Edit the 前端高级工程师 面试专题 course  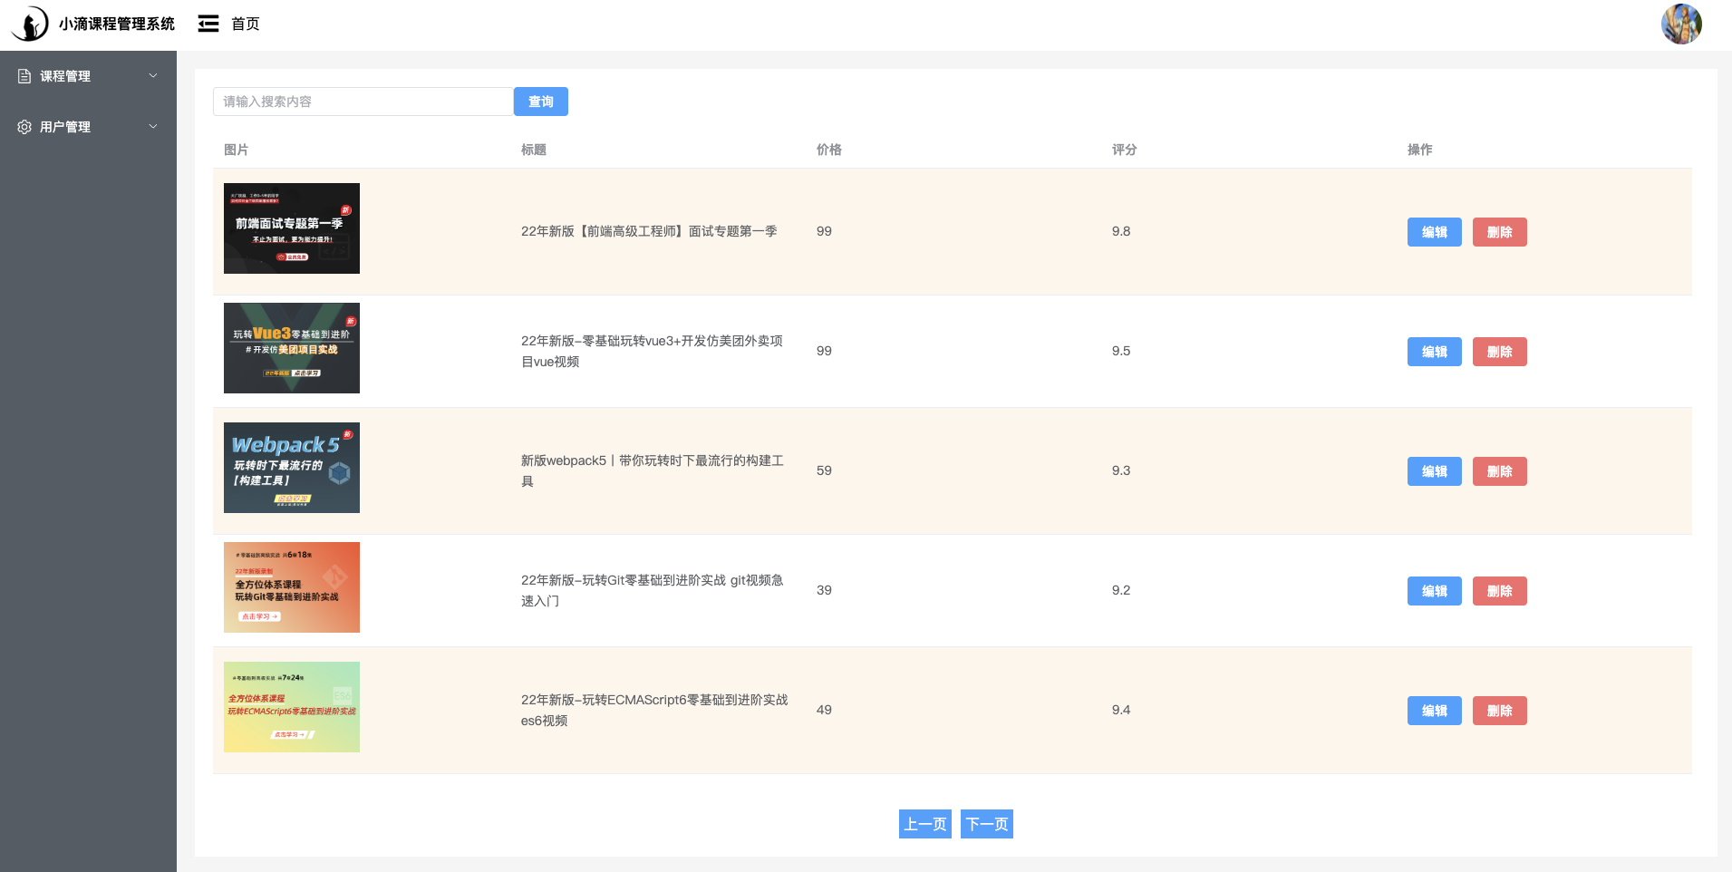point(1434,232)
